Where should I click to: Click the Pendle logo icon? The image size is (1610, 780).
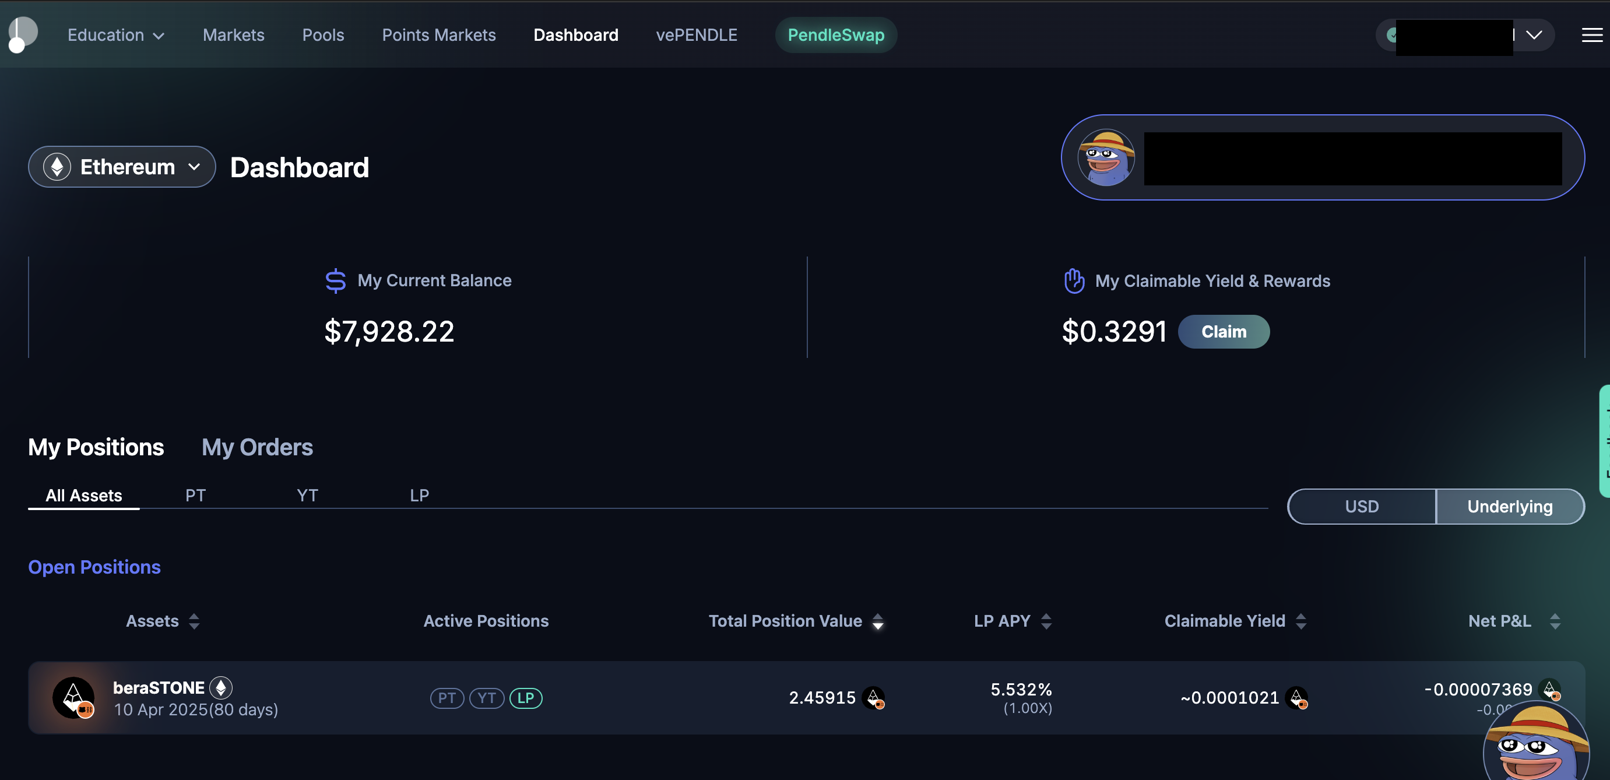[23, 34]
